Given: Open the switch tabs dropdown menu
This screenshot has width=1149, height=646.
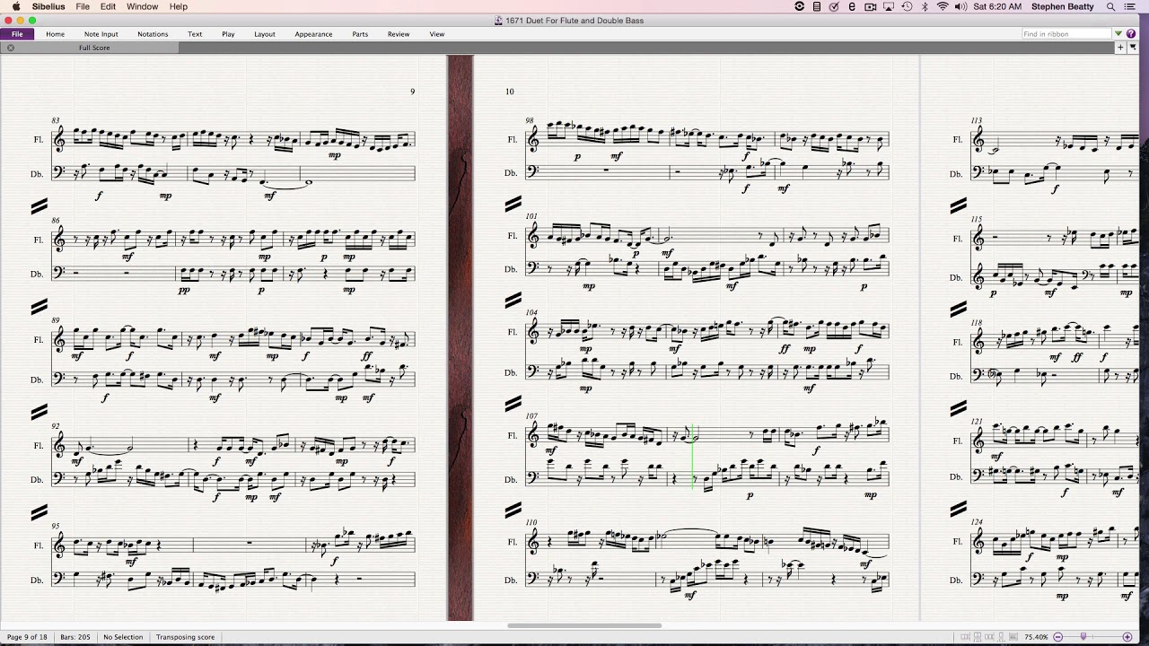Looking at the screenshot, I should click(1132, 48).
